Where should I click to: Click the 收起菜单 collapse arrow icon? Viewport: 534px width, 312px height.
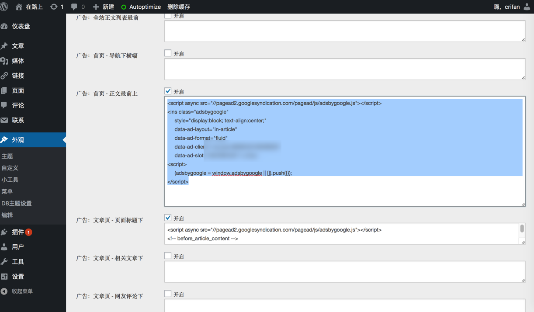[x=4, y=291]
